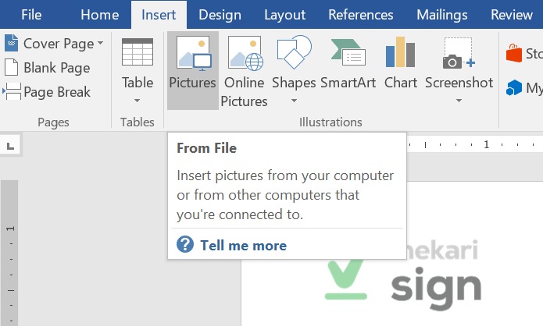Click the Blank Page icon
The width and height of the screenshot is (543, 326).
point(11,67)
